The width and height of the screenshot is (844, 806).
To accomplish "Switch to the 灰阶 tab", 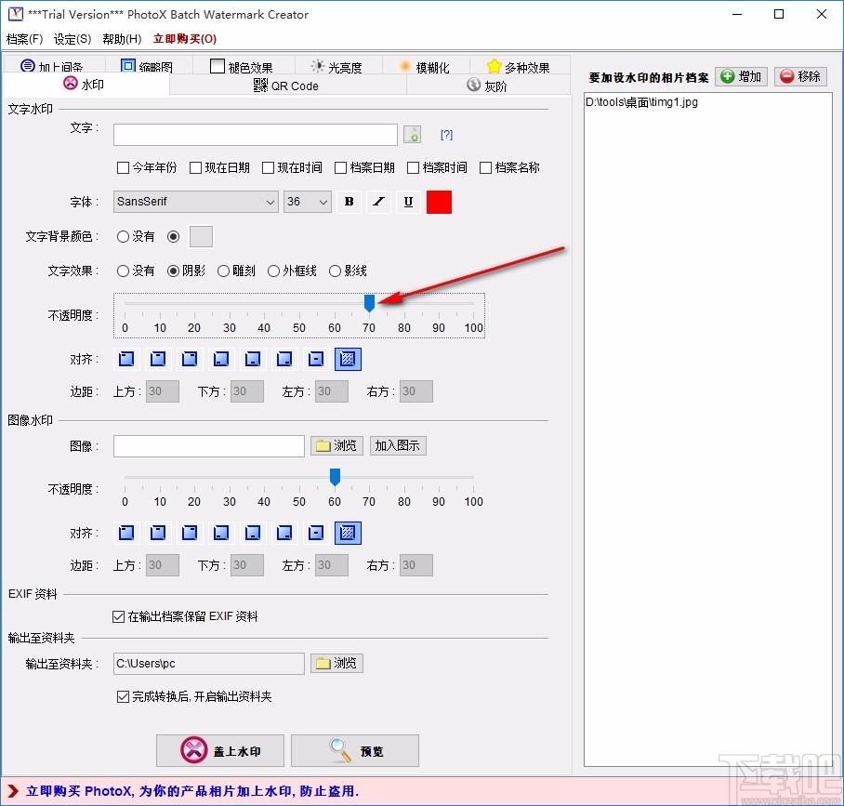I will [488, 86].
